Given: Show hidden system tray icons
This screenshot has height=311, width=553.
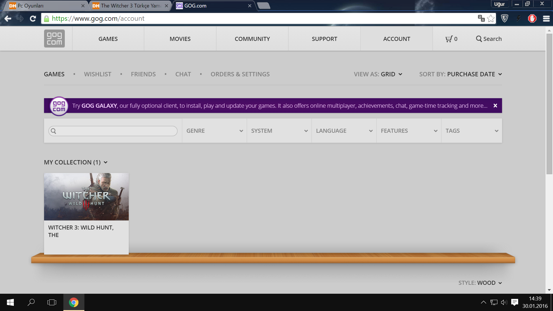Looking at the screenshot, I should (x=483, y=302).
